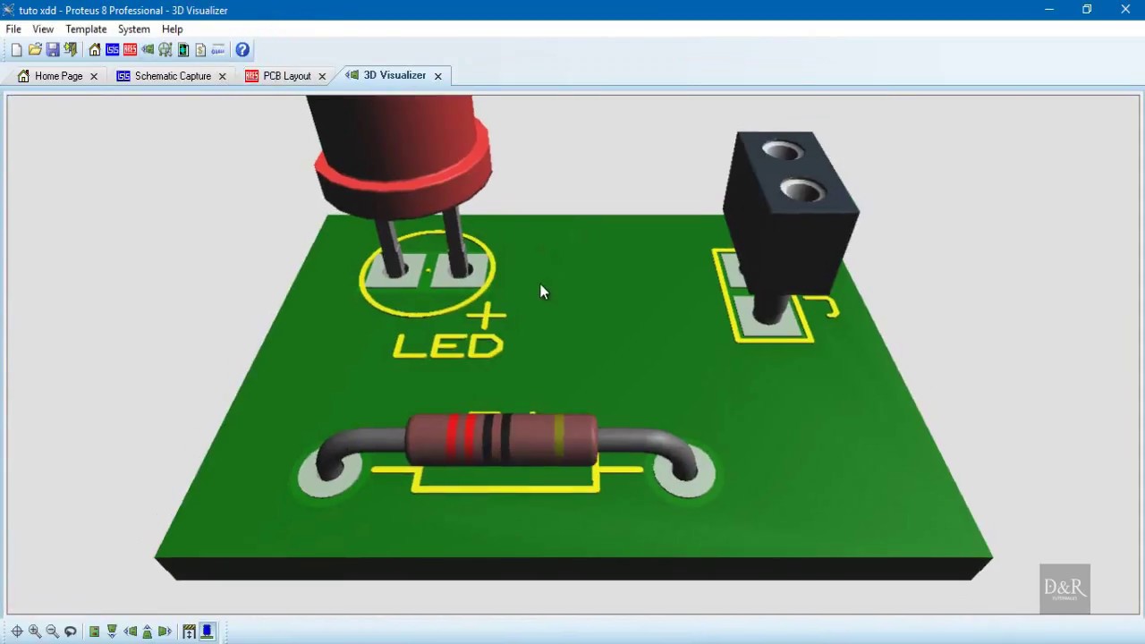1145x644 pixels.
Task: Zoom out with the magnifier minus icon
Action: 52,631
